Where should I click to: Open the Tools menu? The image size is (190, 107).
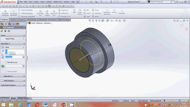42,2
